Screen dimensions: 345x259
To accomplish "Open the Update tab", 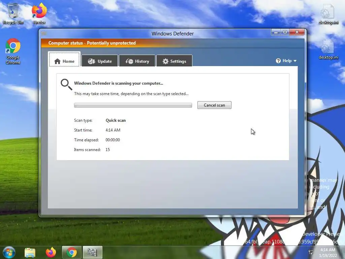I will coord(100,61).
